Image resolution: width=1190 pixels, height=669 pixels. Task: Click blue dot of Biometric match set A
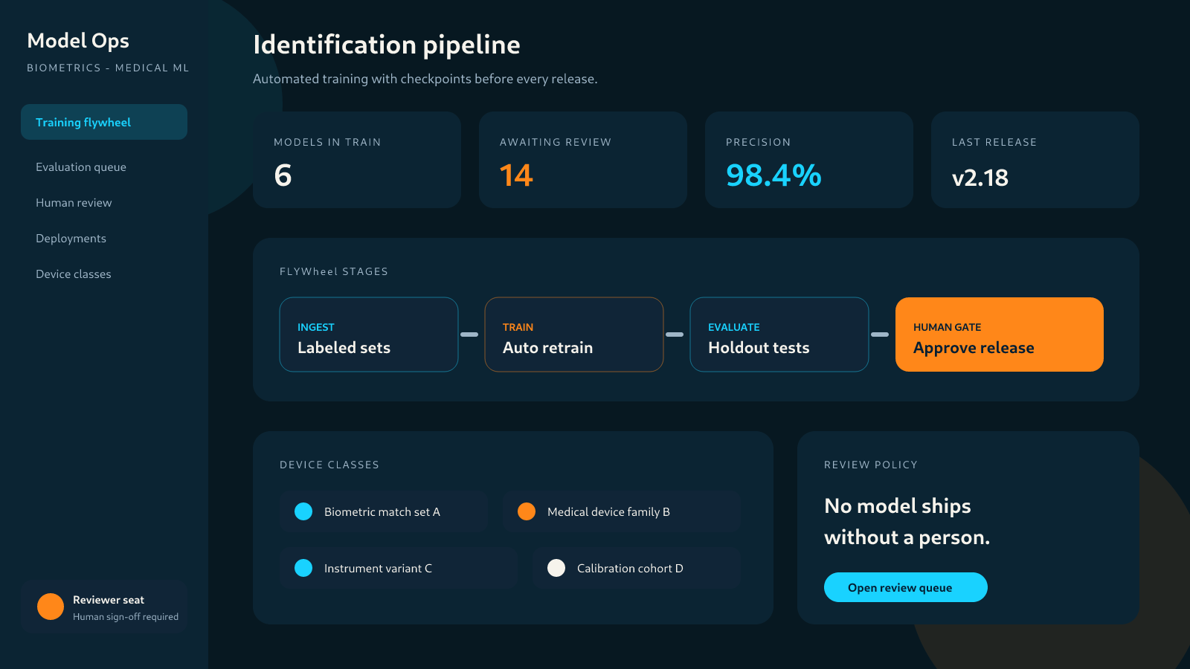pyautogui.click(x=303, y=511)
